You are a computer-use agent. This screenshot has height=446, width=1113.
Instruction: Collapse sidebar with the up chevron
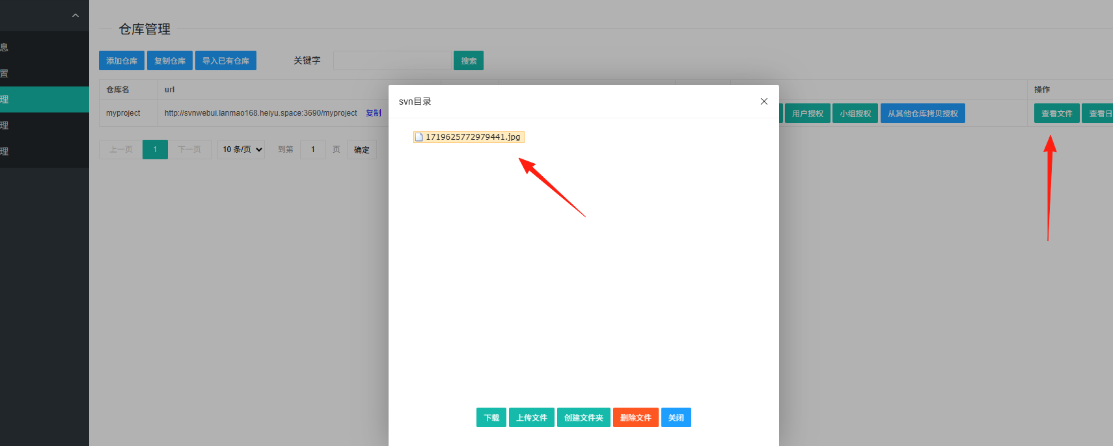(76, 16)
